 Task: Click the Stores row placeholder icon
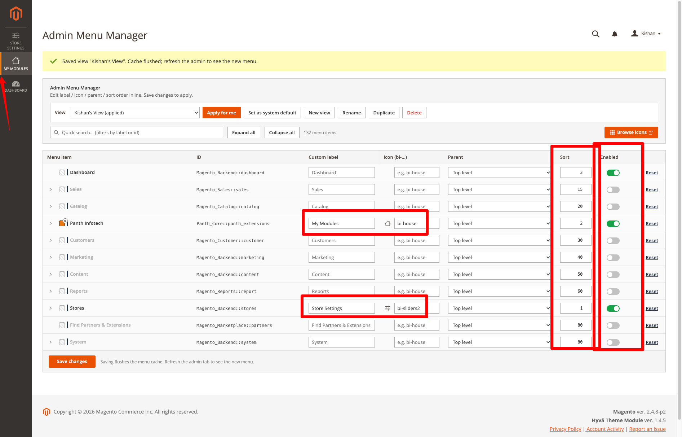(62, 308)
